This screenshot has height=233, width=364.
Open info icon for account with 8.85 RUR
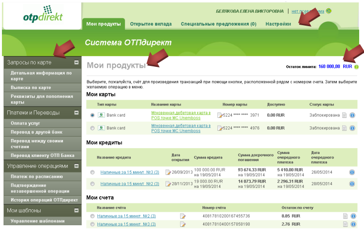click(x=352, y=216)
